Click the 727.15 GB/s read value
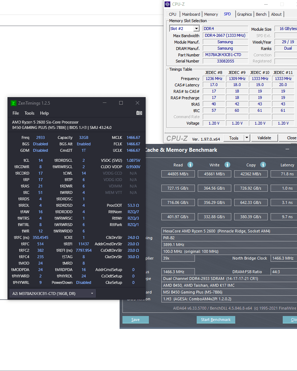Viewport: 297px width, 371px height. point(178,188)
